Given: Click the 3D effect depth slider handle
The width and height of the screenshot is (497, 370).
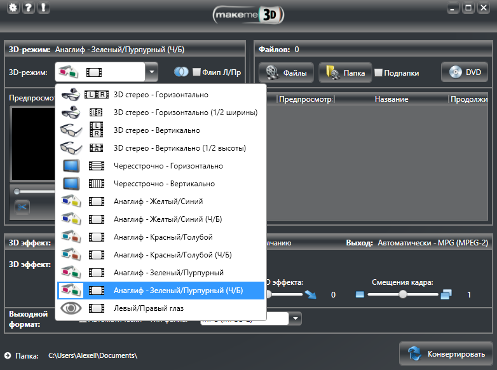Looking at the screenshot, I should pos(268,294).
